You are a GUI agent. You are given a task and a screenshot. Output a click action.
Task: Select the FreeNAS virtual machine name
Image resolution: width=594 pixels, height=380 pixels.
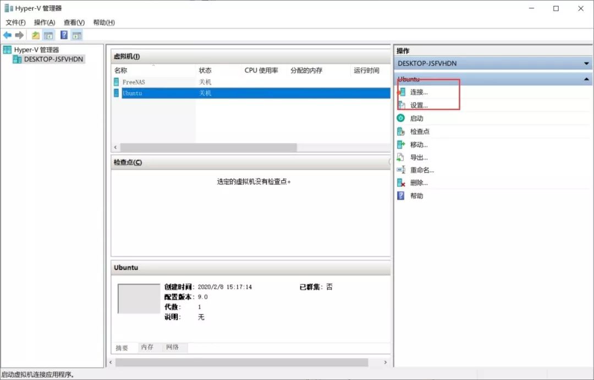(x=133, y=82)
